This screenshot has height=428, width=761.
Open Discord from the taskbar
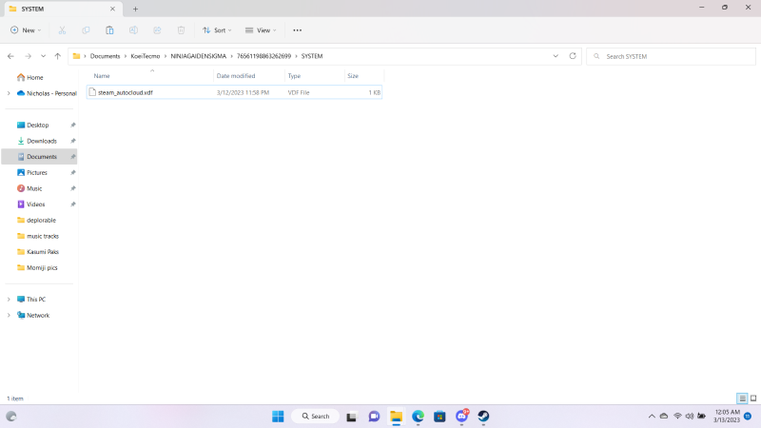click(x=461, y=416)
